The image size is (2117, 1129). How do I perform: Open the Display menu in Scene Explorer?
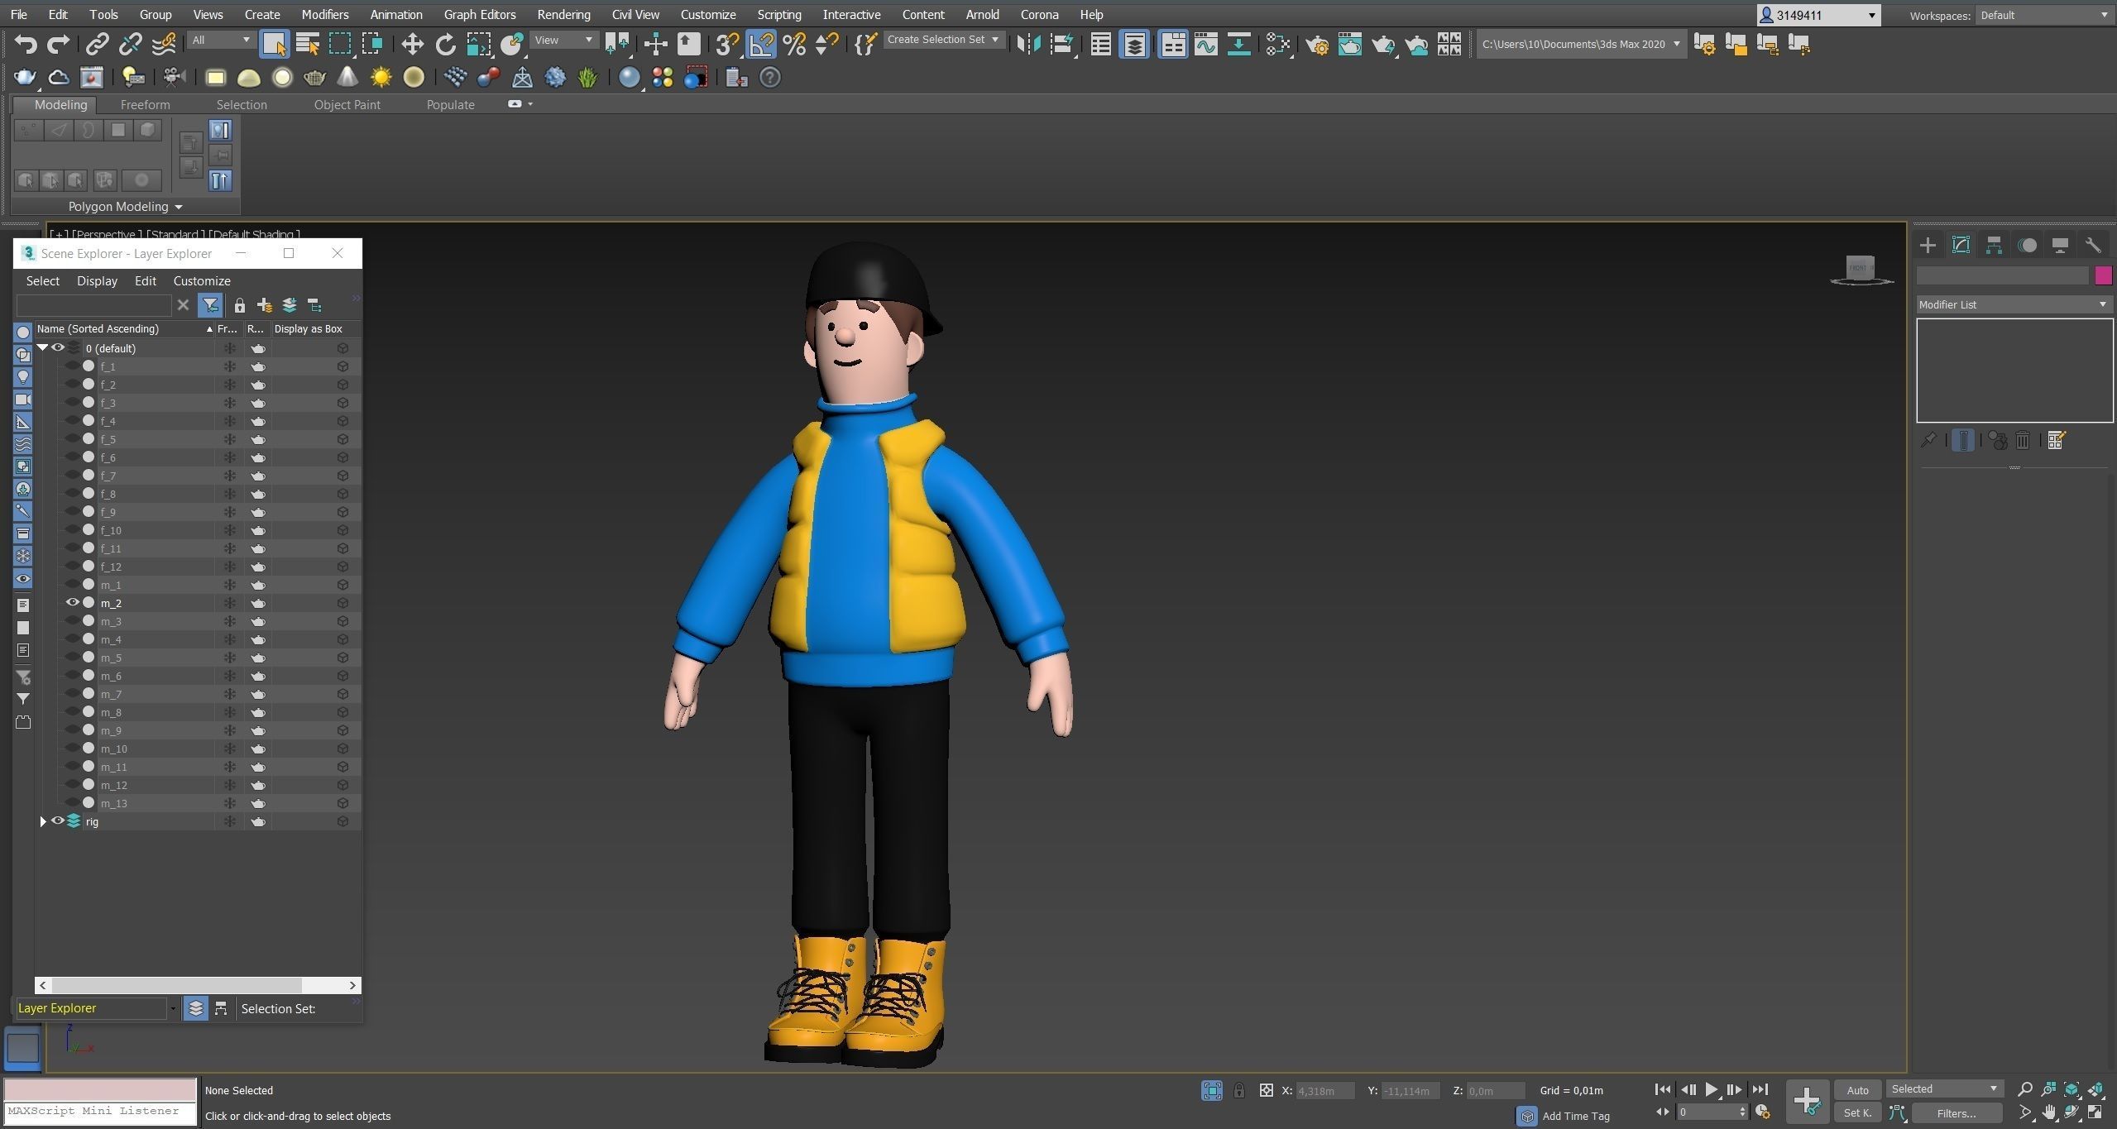(x=97, y=281)
